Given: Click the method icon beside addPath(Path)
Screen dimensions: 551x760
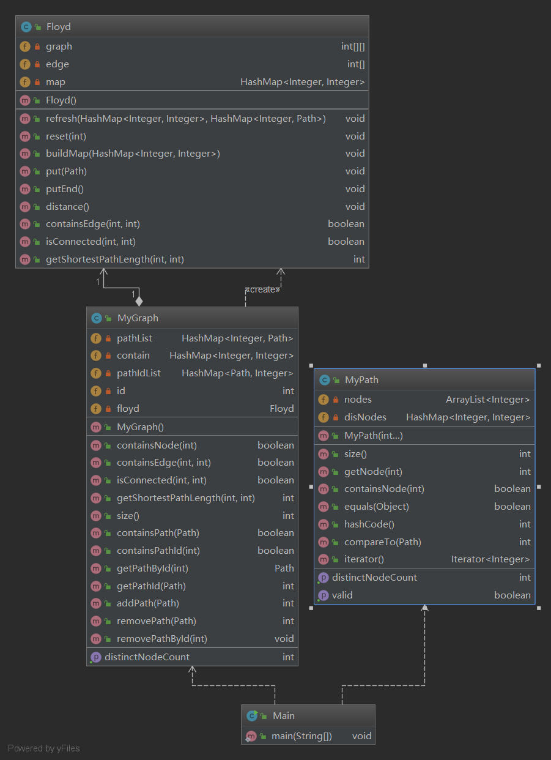Looking at the screenshot, I should tap(96, 603).
